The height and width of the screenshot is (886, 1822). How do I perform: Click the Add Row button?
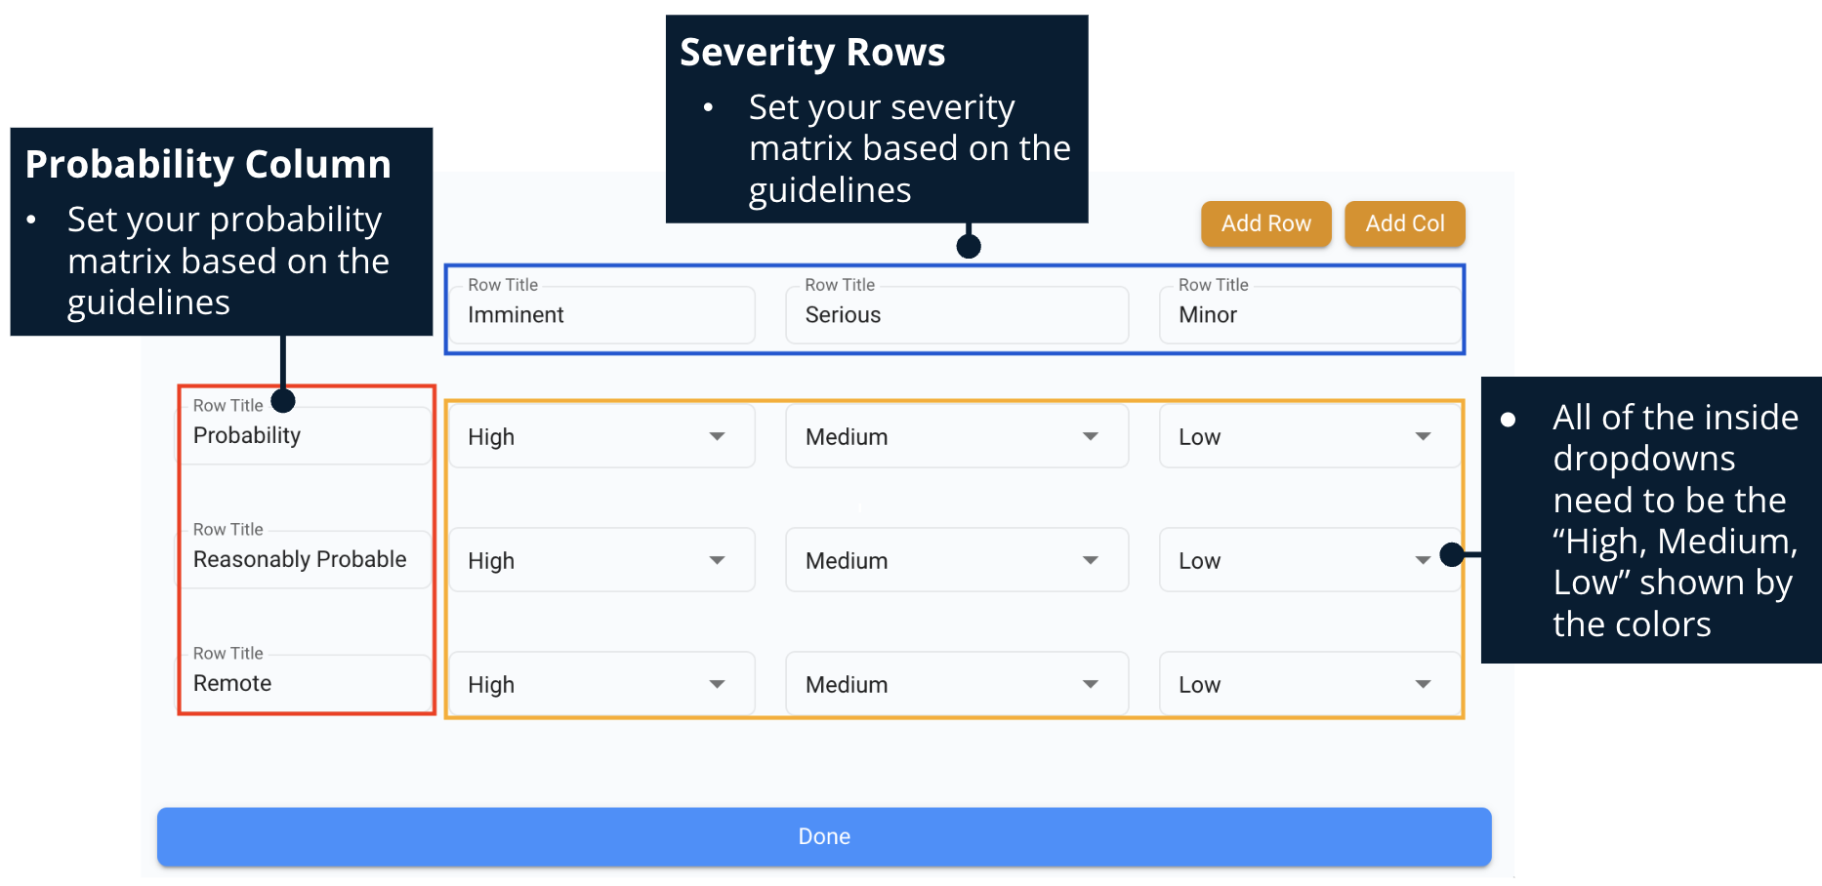pos(1265,223)
